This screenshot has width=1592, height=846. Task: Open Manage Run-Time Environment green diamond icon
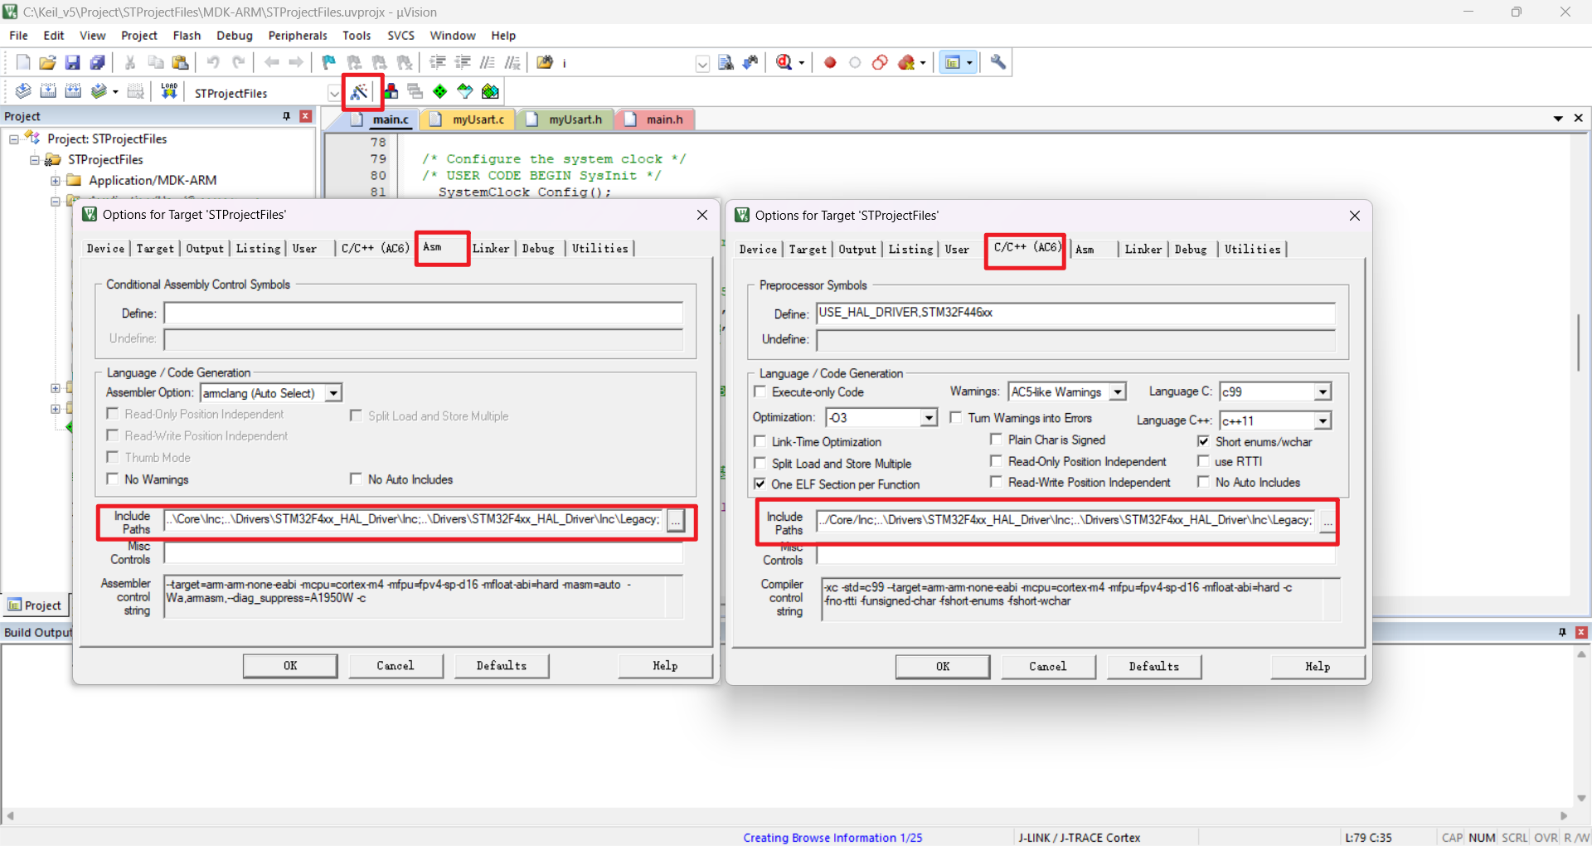pos(440,91)
